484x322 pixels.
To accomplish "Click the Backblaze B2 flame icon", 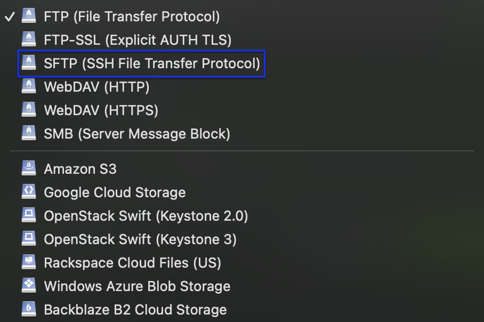I will (x=29, y=310).
